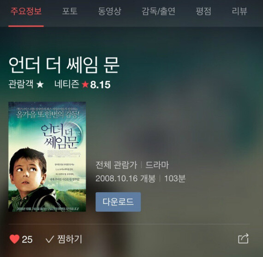Go to the 감독/출연 tab
263x257 pixels.
click(x=159, y=12)
